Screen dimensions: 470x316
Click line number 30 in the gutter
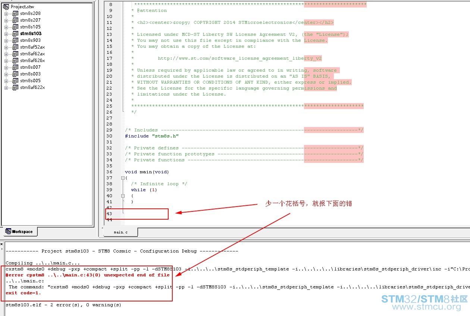click(x=109, y=136)
